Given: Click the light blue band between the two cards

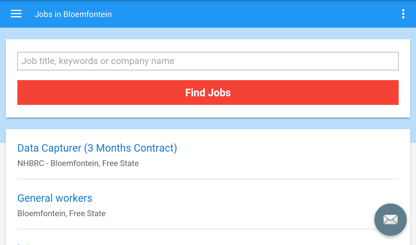Looking at the screenshot, I should click(x=208, y=123).
